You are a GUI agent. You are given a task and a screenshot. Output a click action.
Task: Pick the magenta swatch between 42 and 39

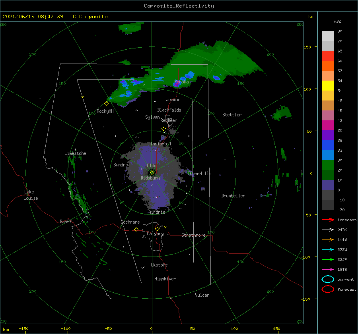328,125
